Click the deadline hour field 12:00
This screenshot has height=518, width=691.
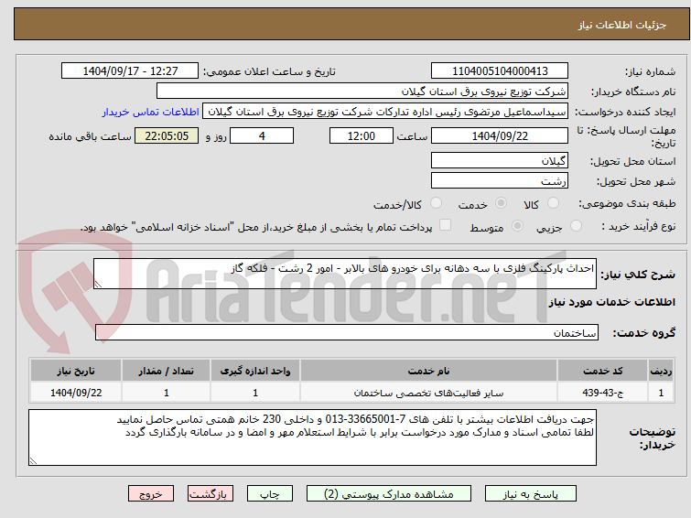[362, 135]
